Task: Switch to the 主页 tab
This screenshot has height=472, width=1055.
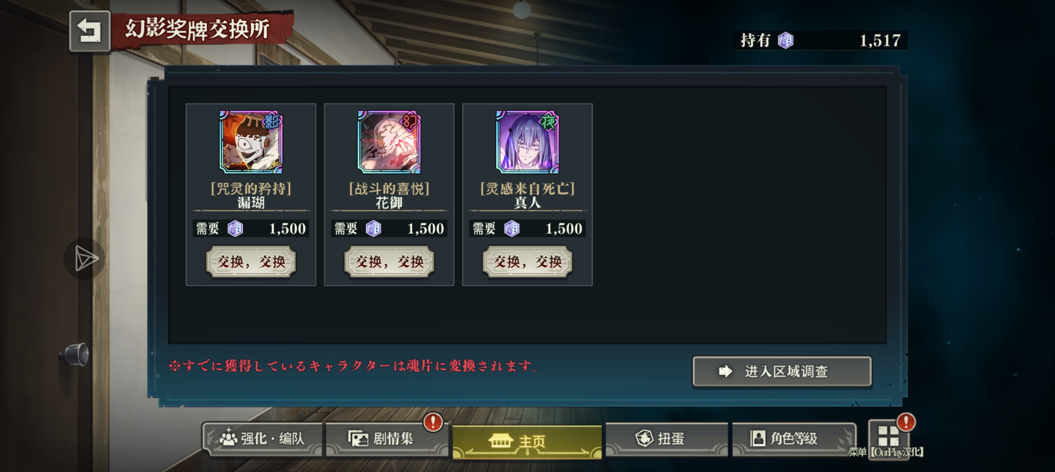Action: click(527, 441)
